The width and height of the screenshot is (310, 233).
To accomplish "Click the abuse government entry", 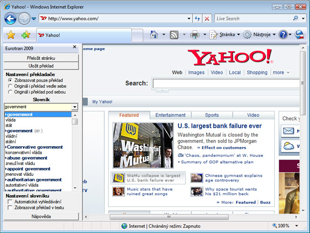I will click(x=27, y=158).
